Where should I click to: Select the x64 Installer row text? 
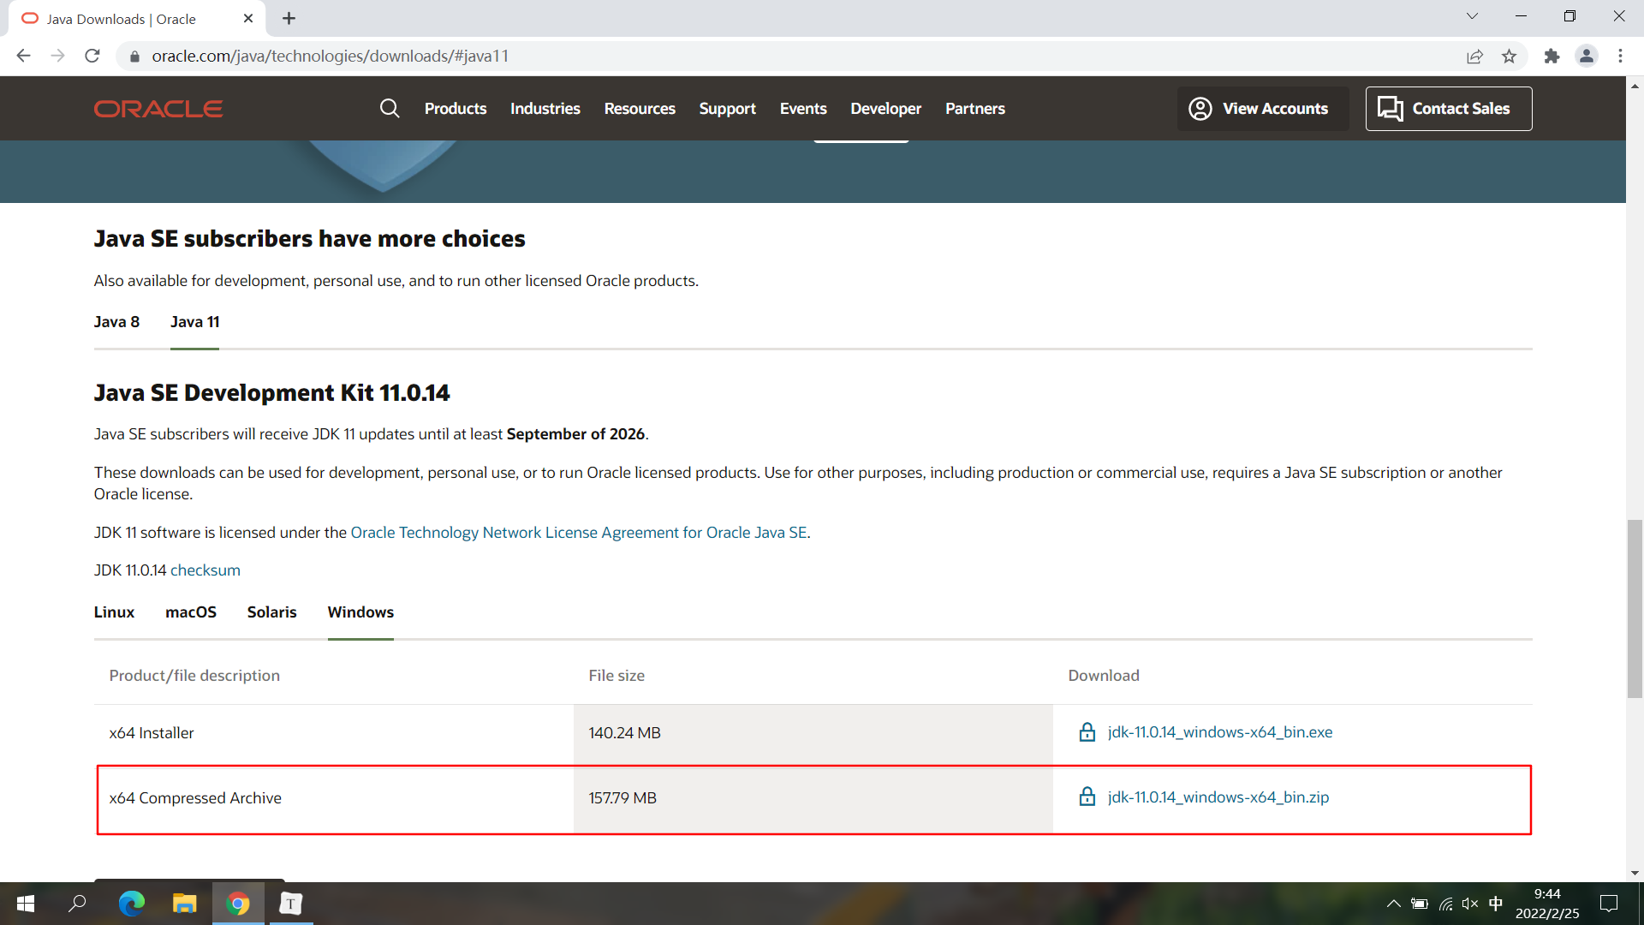[152, 733]
